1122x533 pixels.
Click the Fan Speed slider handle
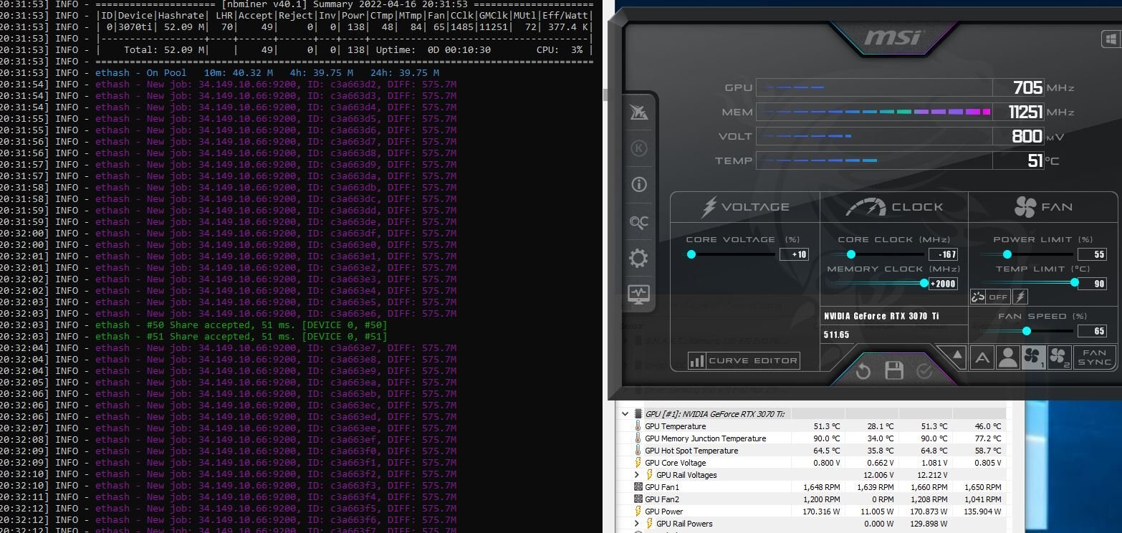1027,331
